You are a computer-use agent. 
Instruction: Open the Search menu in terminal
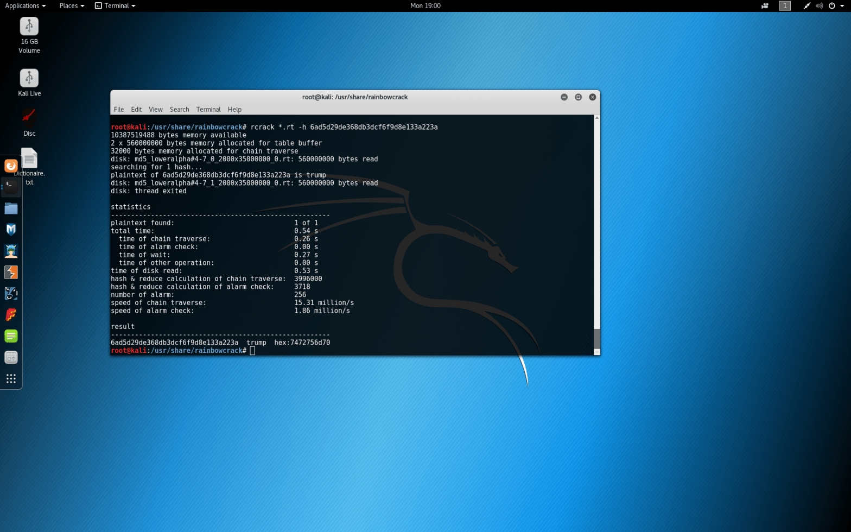[179, 110]
